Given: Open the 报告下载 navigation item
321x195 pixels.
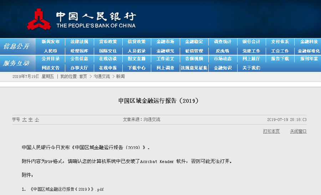Looking at the screenshot, I should pyautogui.click(x=280, y=59).
